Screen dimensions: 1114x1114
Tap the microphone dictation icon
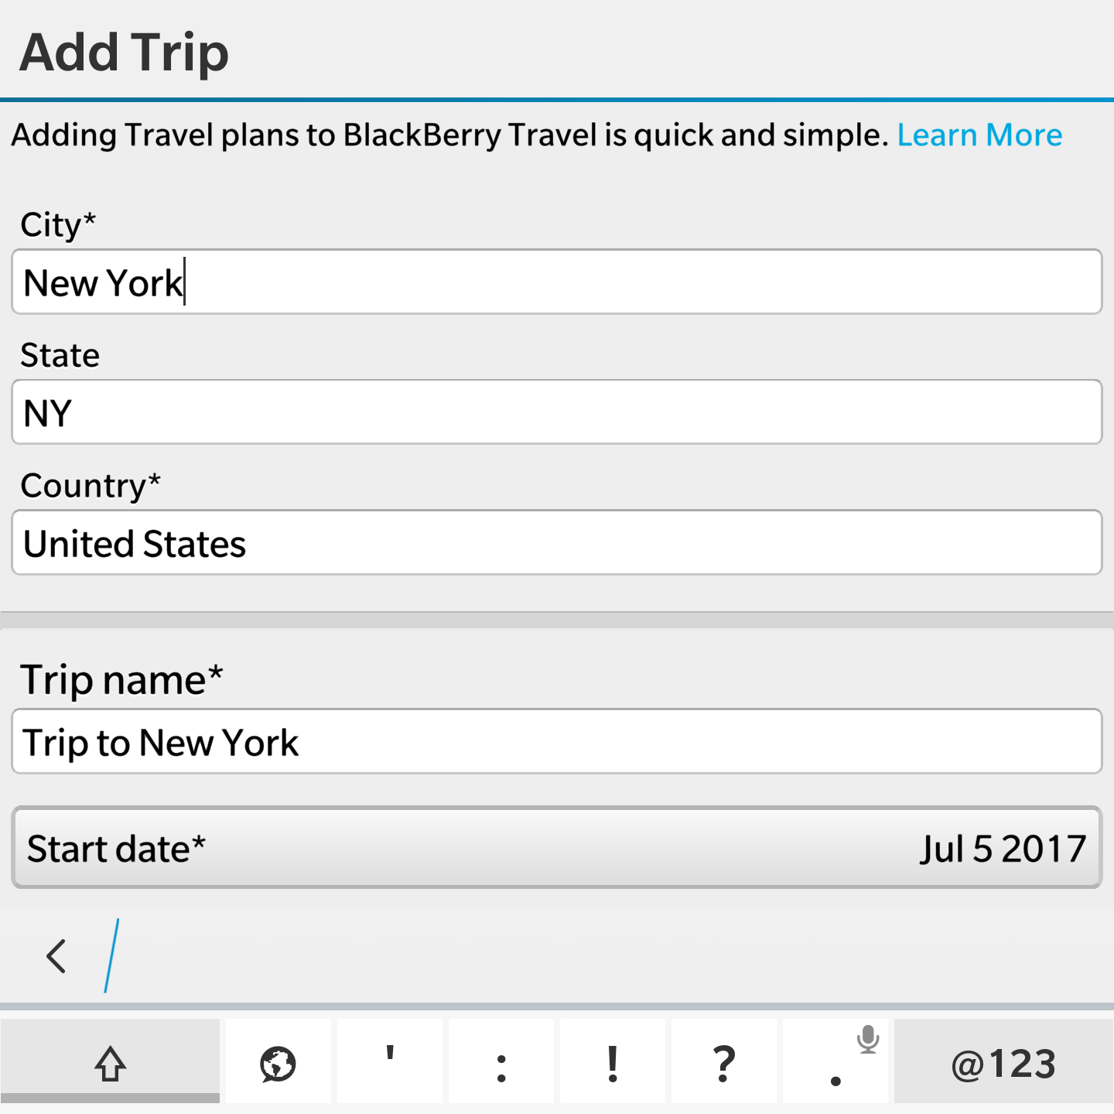click(868, 1039)
